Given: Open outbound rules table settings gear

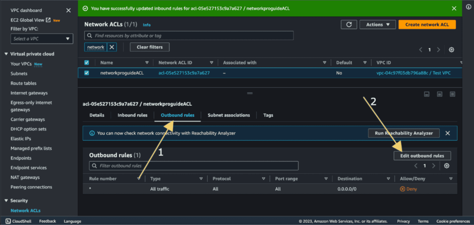Looking at the screenshot, I should tap(447, 166).
